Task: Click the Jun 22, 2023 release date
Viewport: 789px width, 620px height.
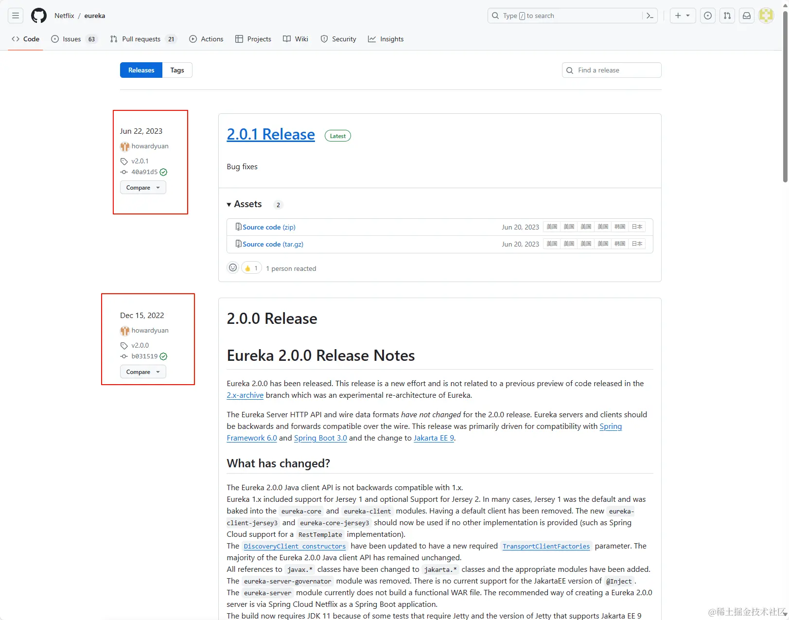Action: pos(141,131)
